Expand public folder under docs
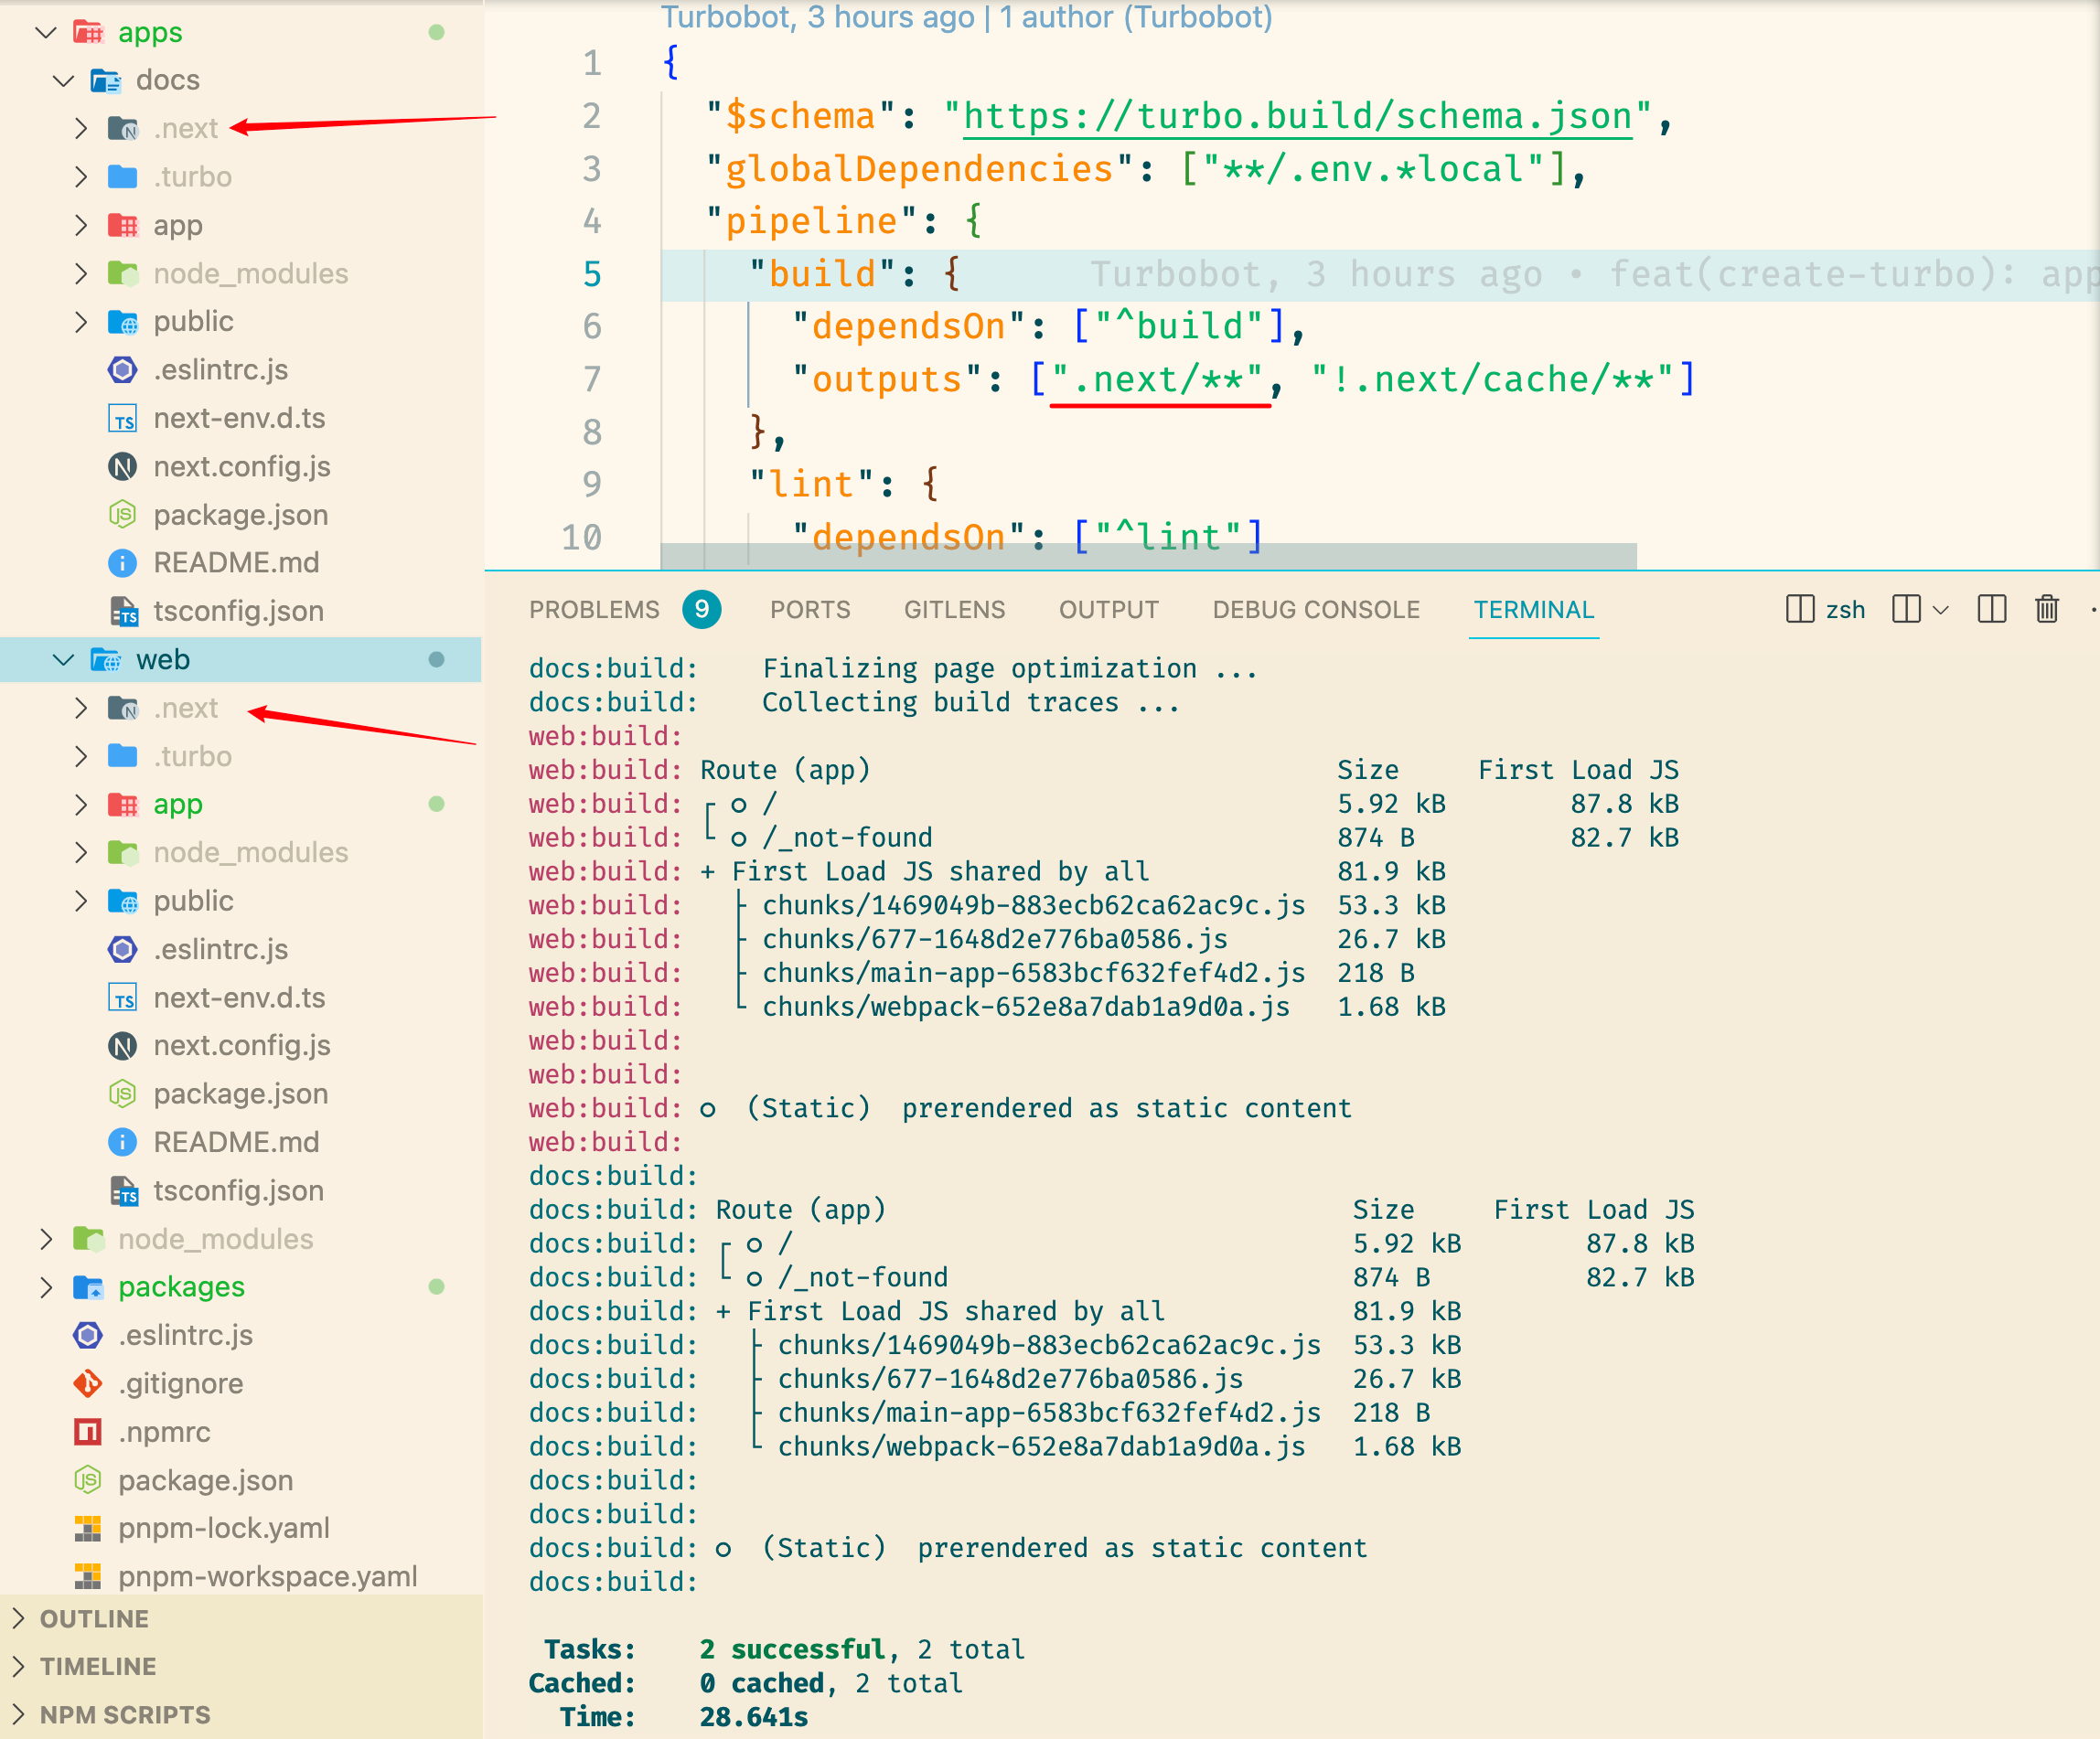Viewport: 2100px width, 1739px height. pos(81,322)
